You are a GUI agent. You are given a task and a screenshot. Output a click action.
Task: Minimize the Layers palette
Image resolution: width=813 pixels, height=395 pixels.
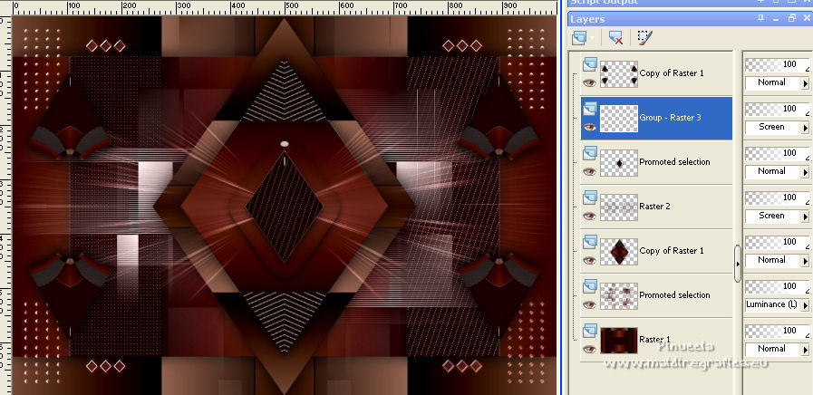click(776, 19)
